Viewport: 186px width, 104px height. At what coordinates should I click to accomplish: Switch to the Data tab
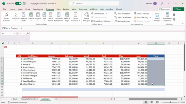[58, 9]
